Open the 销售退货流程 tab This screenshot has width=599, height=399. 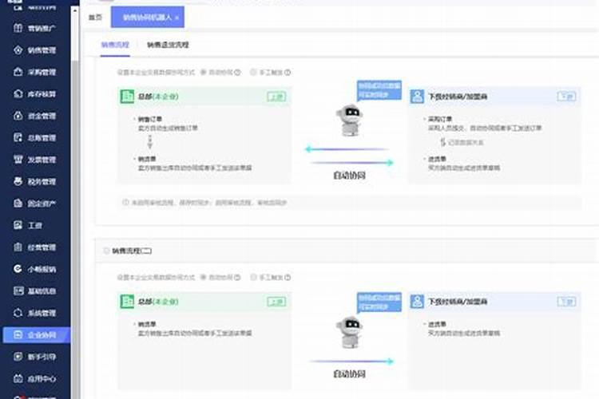tap(168, 45)
